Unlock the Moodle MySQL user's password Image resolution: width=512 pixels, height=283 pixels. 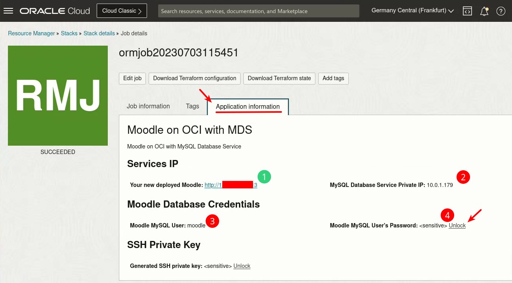pyautogui.click(x=457, y=225)
